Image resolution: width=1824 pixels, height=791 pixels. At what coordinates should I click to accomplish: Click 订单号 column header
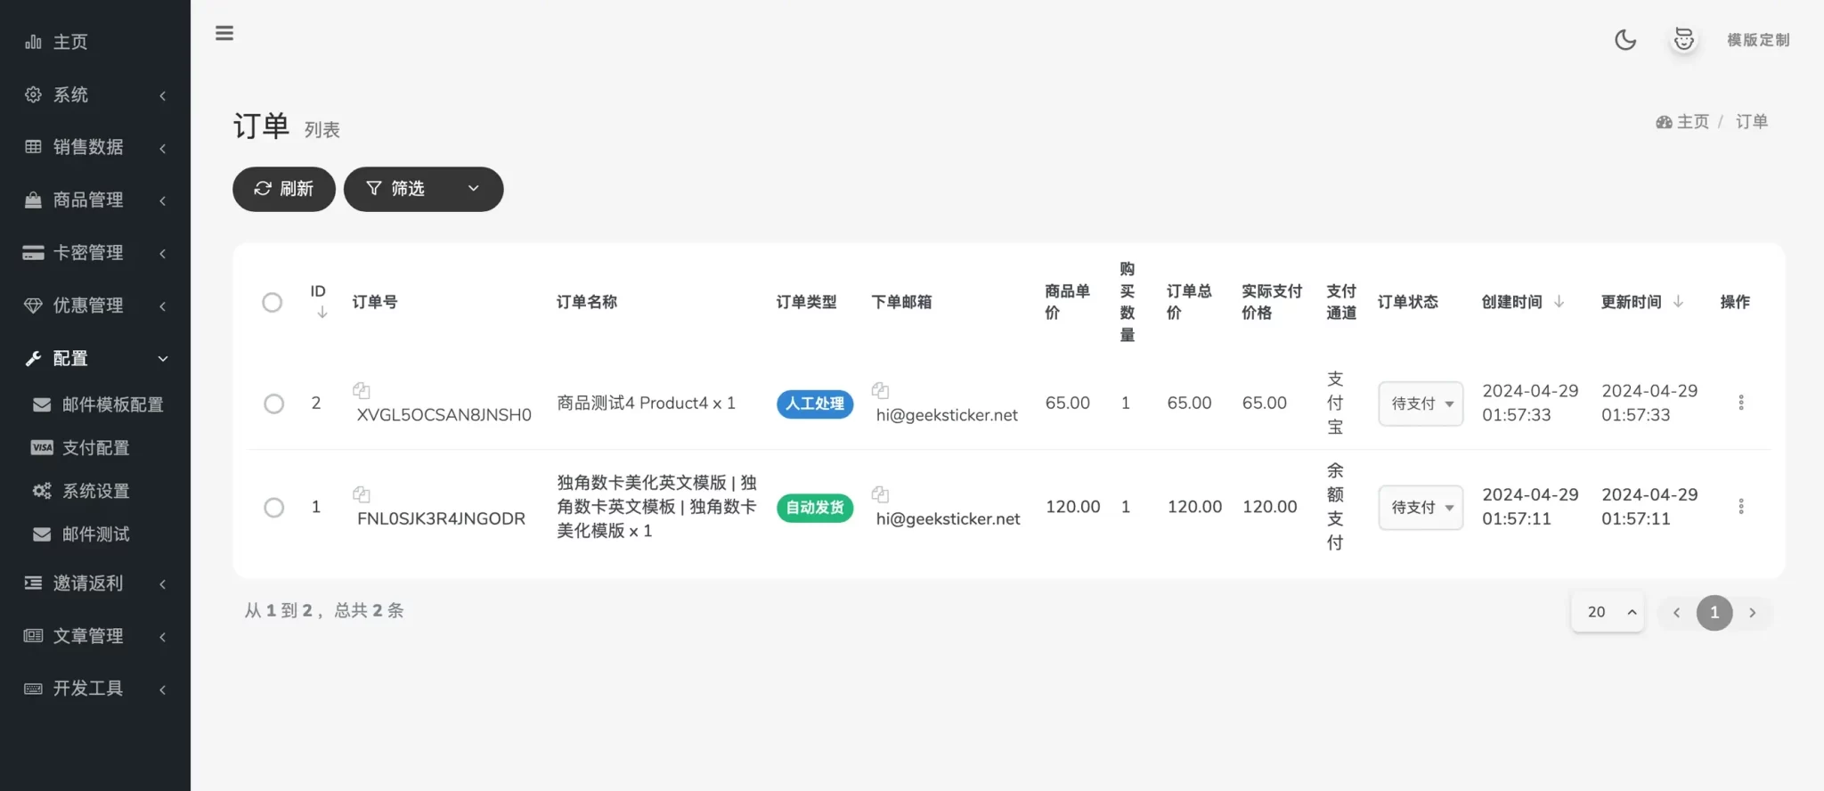(375, 302)
